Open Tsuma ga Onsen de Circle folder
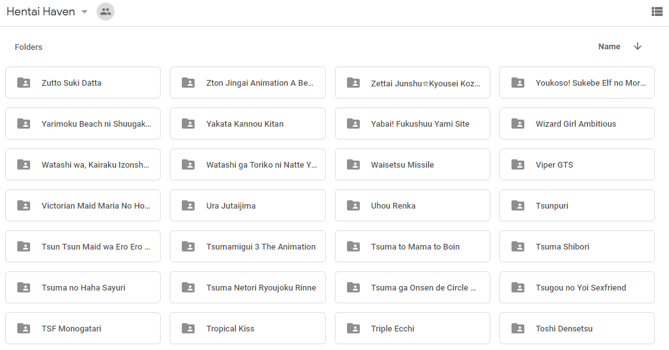 [412, 287]
